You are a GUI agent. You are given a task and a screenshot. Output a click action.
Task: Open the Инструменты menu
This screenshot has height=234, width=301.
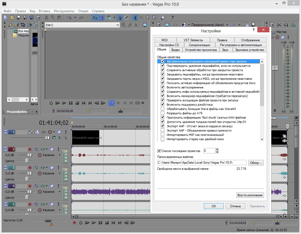(x=64, y=11)
